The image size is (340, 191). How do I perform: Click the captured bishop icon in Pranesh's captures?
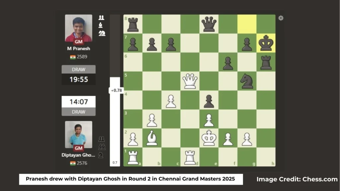coord(100,25)
